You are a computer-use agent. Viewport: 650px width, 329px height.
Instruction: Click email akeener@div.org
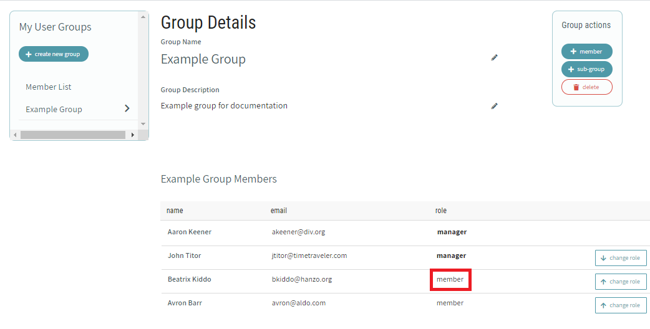(298, 232)
